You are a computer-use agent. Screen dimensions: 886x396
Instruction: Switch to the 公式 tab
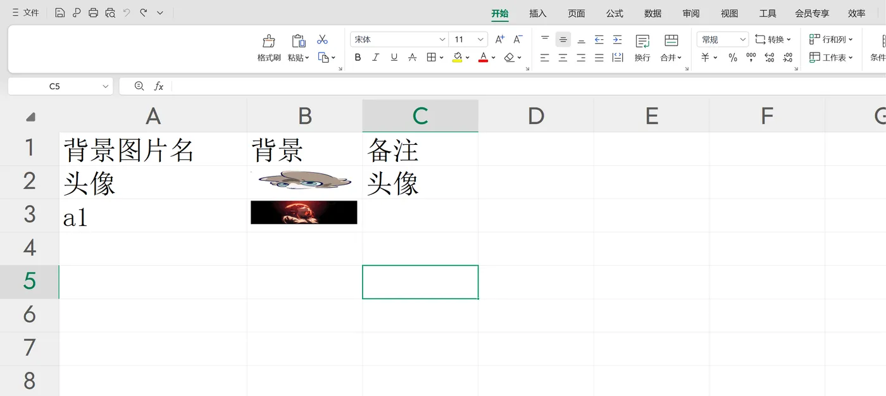tap(615, 13)
